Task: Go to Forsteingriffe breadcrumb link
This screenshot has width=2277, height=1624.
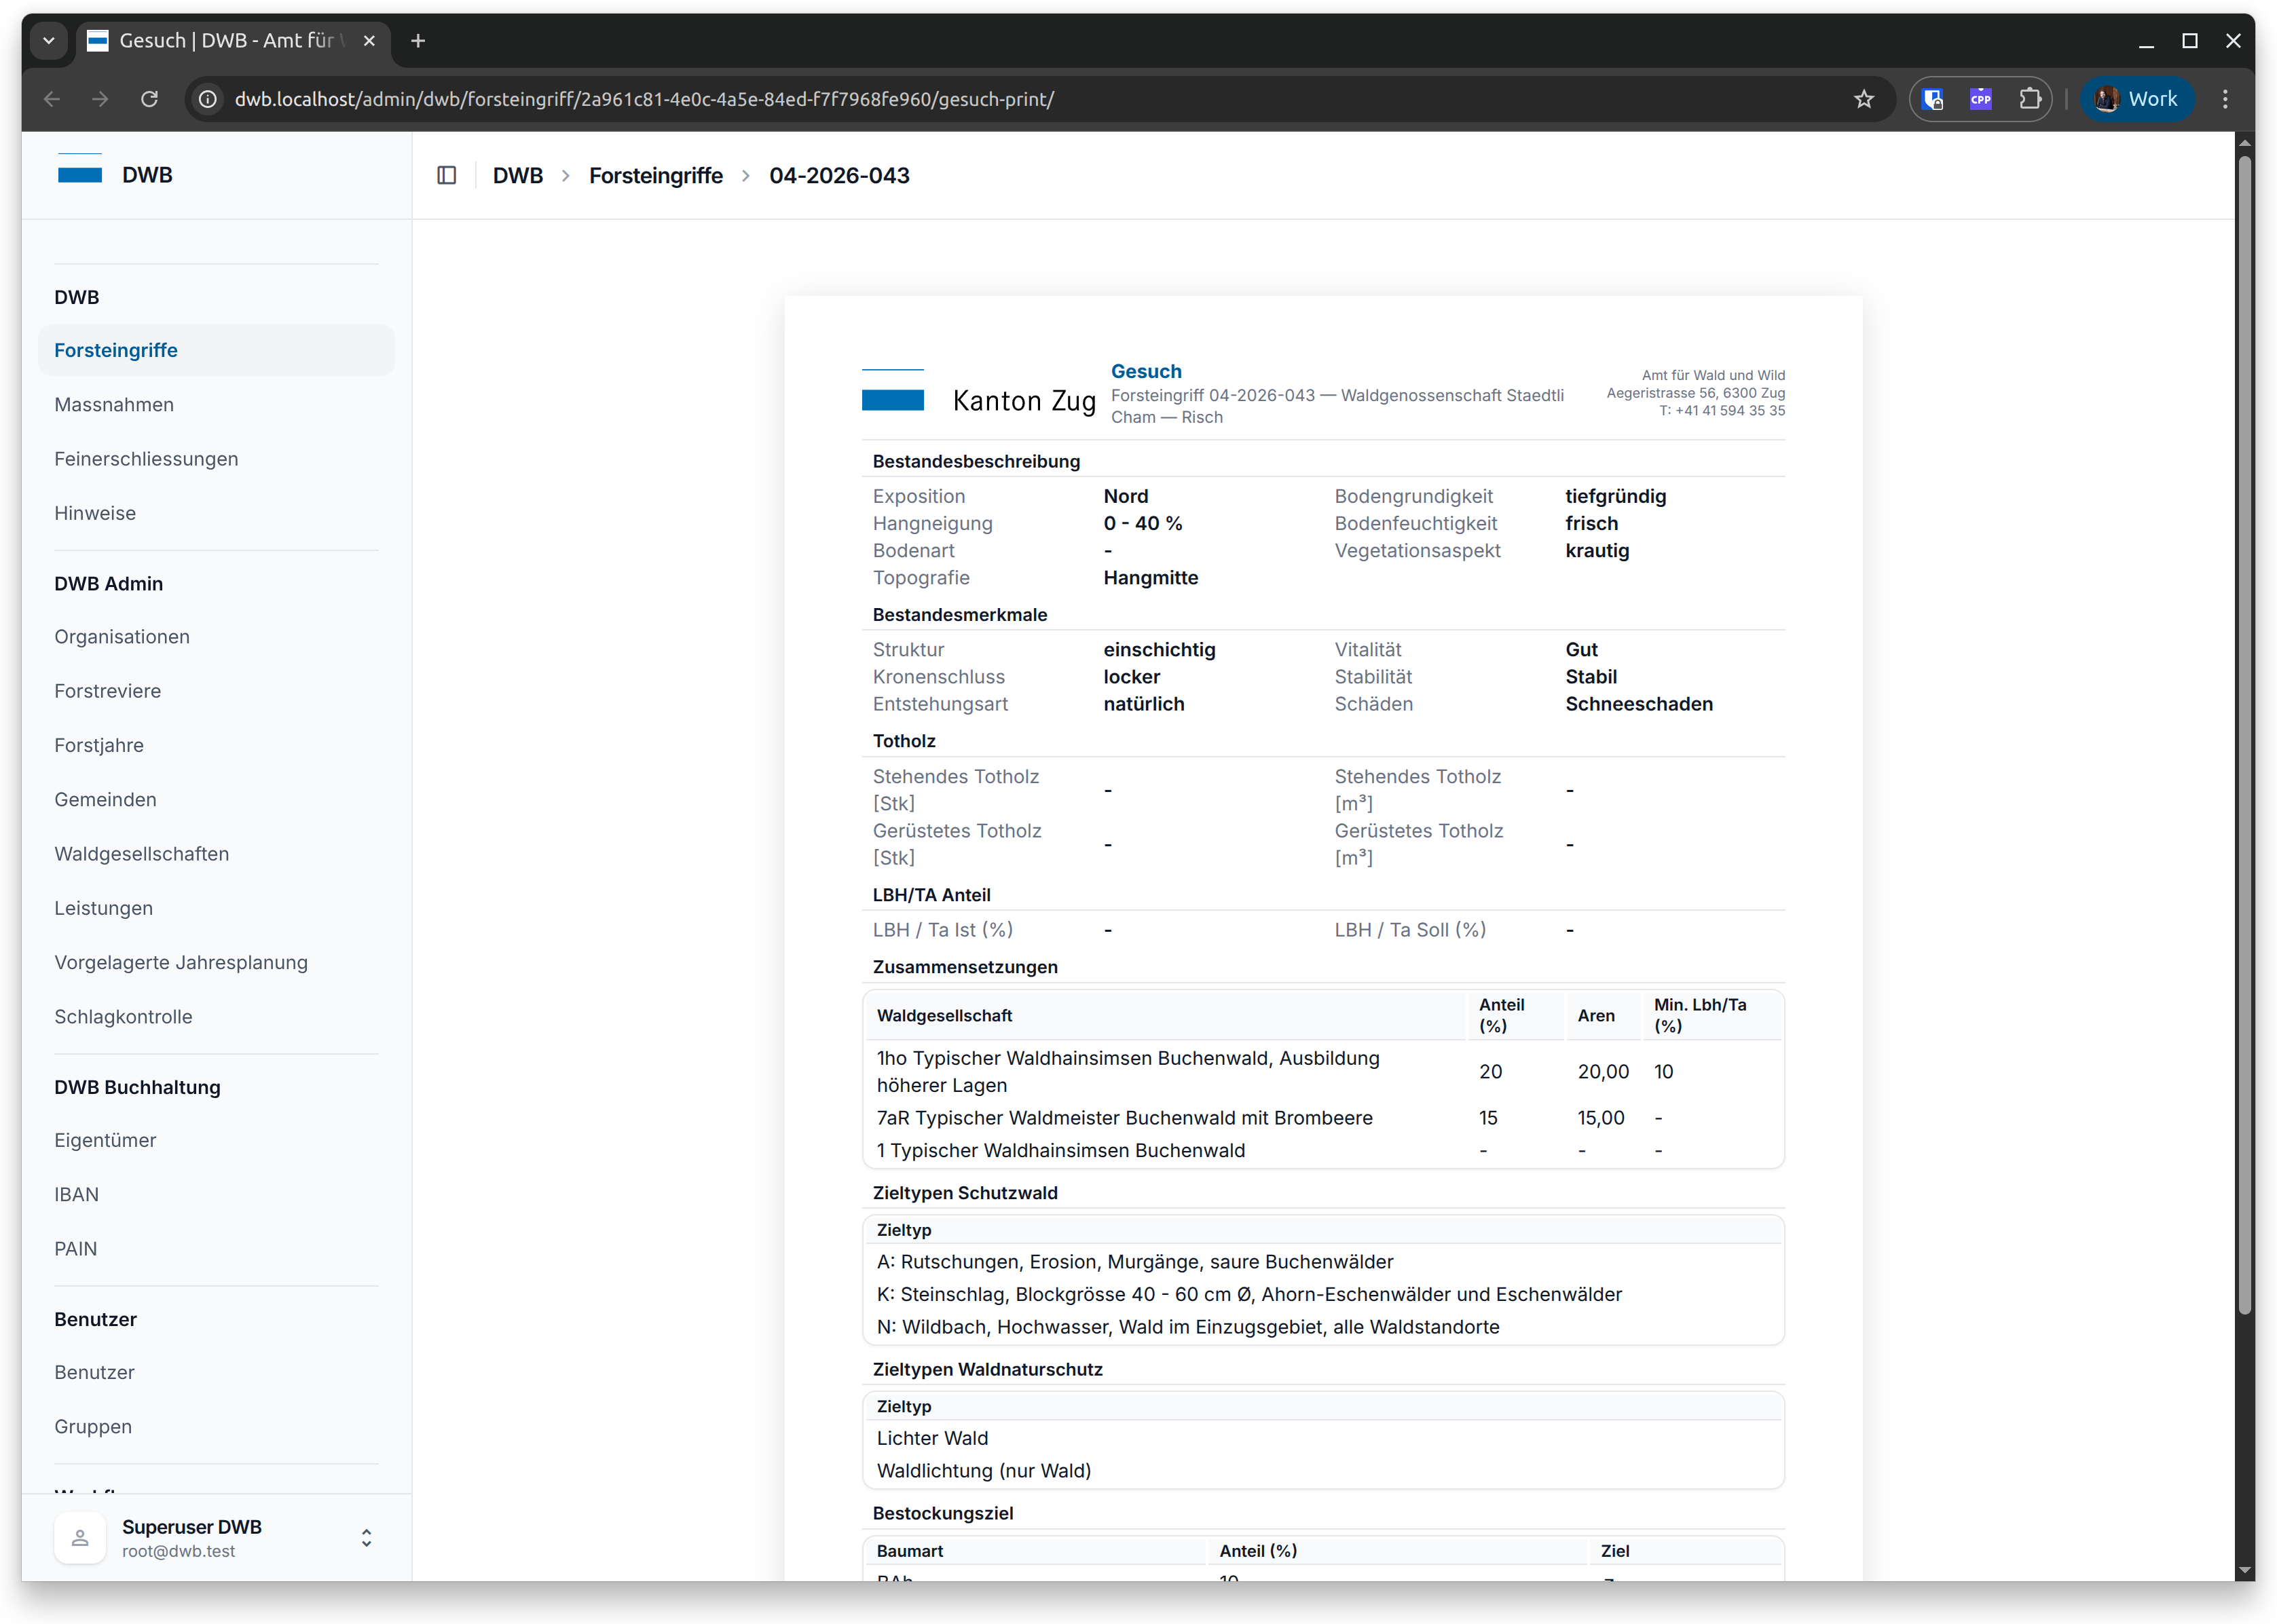Action: click(655, 176)
